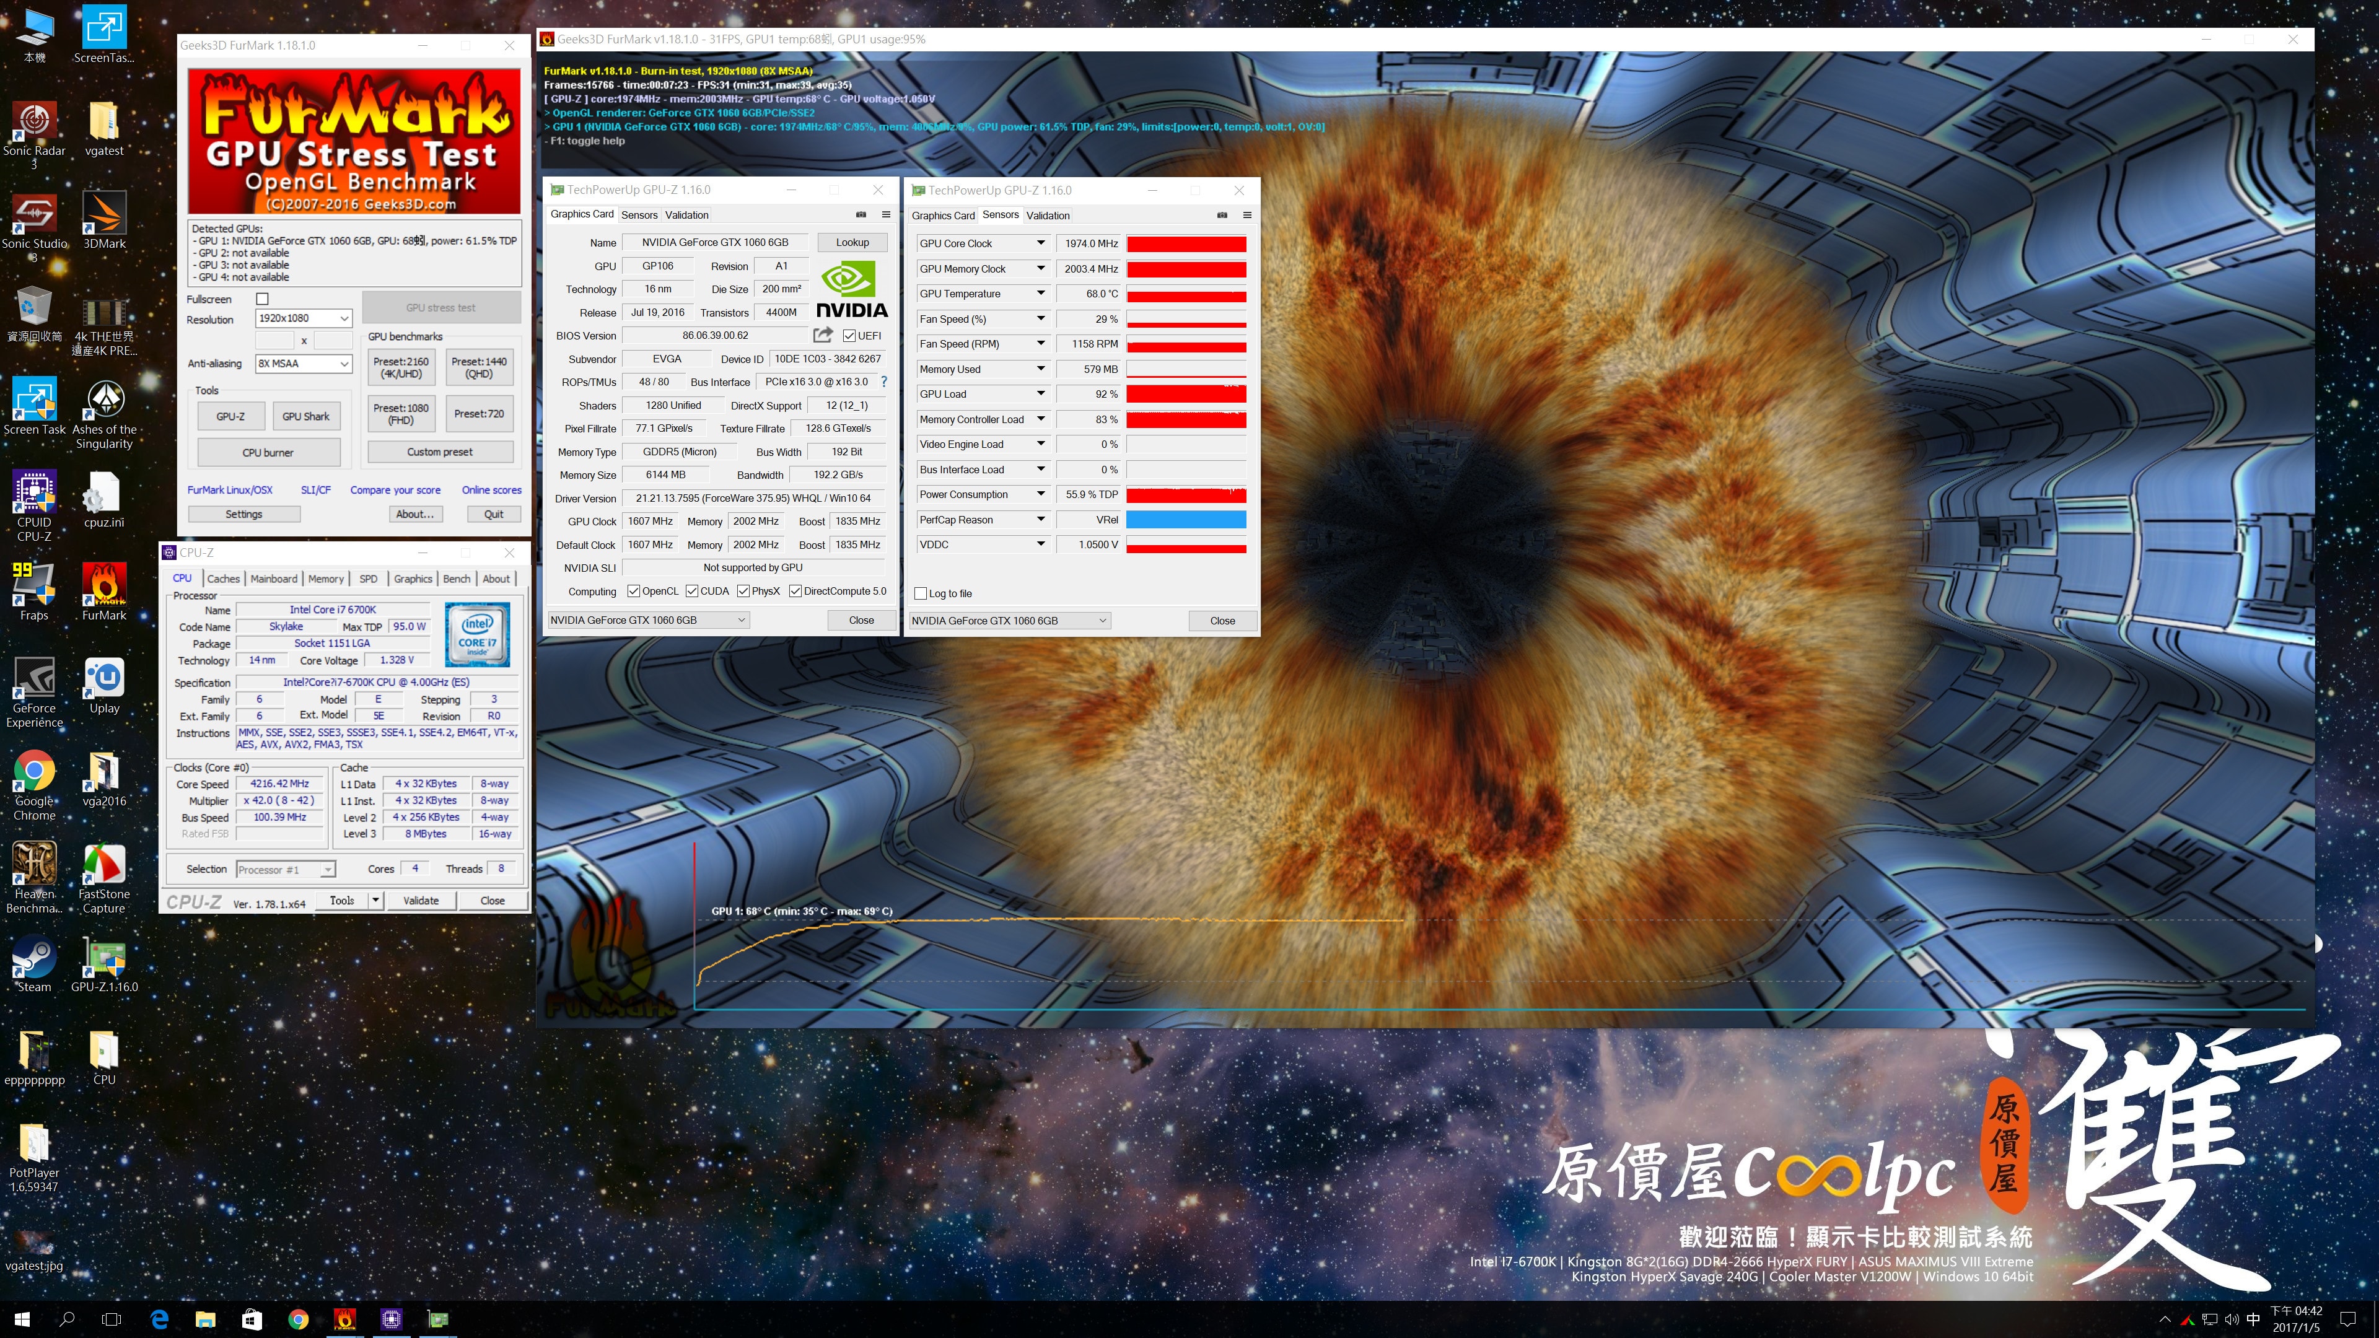Click the BIOS share/export icon in GPU-Z
2379x1338 pixels.
823,334
